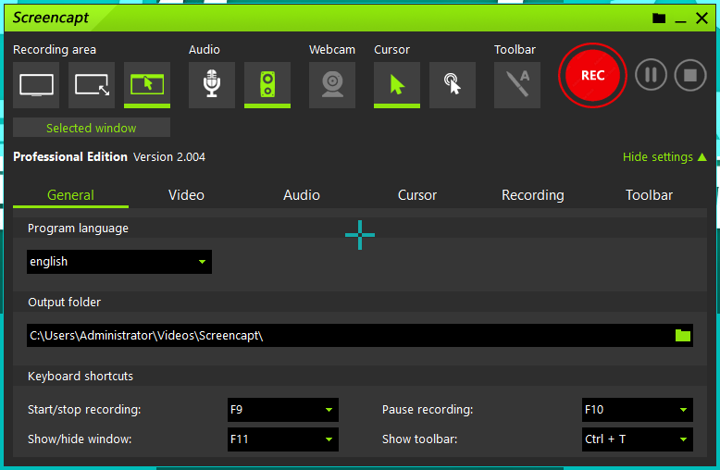This screenshot has height=470, width=720.
Task: Browse for output folder with folder icon
Action: tap(683, 336)
